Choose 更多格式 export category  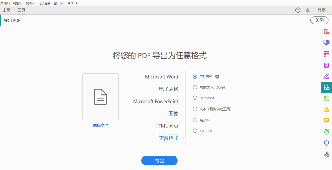click(x=168, y=139)
